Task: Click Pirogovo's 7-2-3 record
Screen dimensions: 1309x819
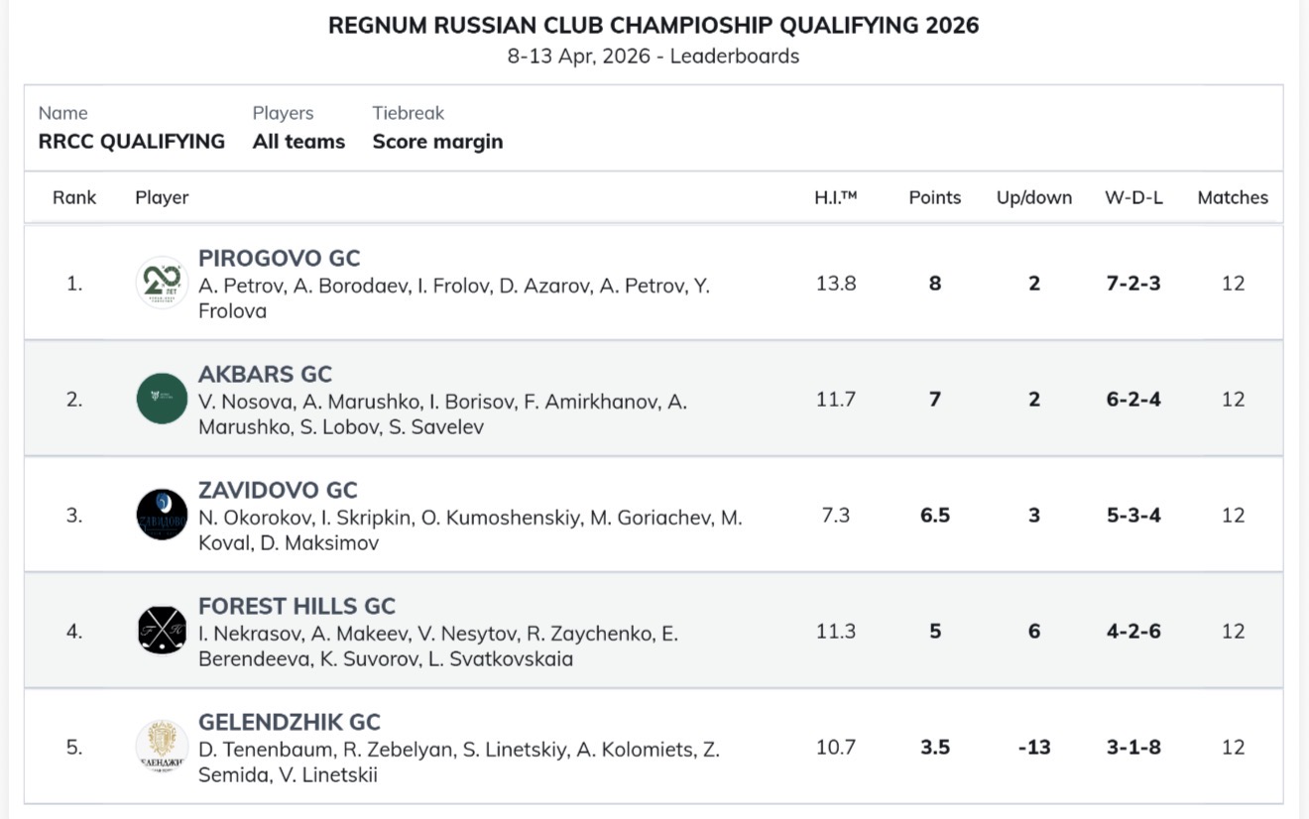Action: (x=1133, y=284)
